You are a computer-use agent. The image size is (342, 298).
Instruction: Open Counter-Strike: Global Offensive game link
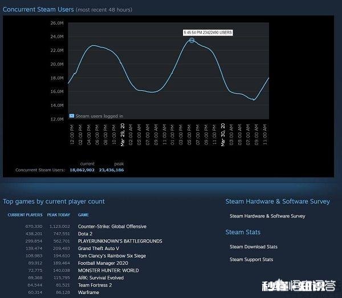pos(112,227)
